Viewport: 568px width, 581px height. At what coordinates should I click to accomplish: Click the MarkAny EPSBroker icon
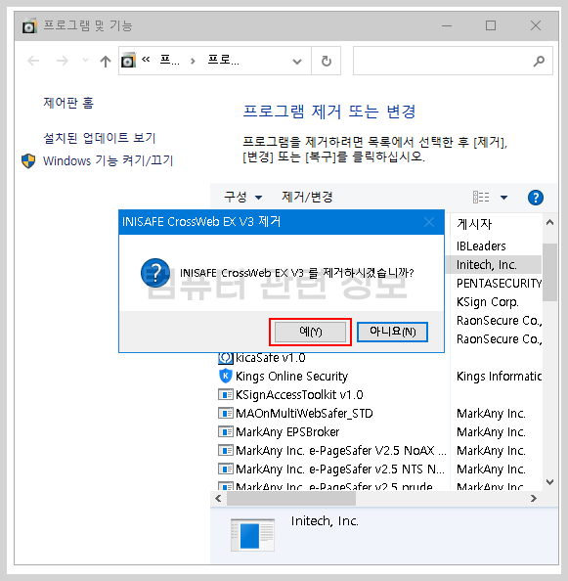tap(226, 431)
